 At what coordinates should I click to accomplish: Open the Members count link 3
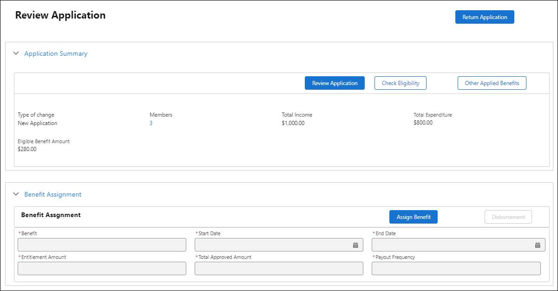point(151,123)
